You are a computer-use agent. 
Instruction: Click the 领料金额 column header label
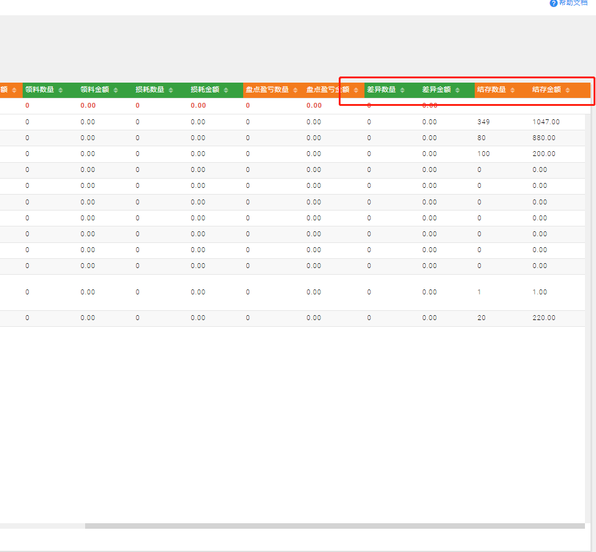pyautogui.click(x=95, y=89)
